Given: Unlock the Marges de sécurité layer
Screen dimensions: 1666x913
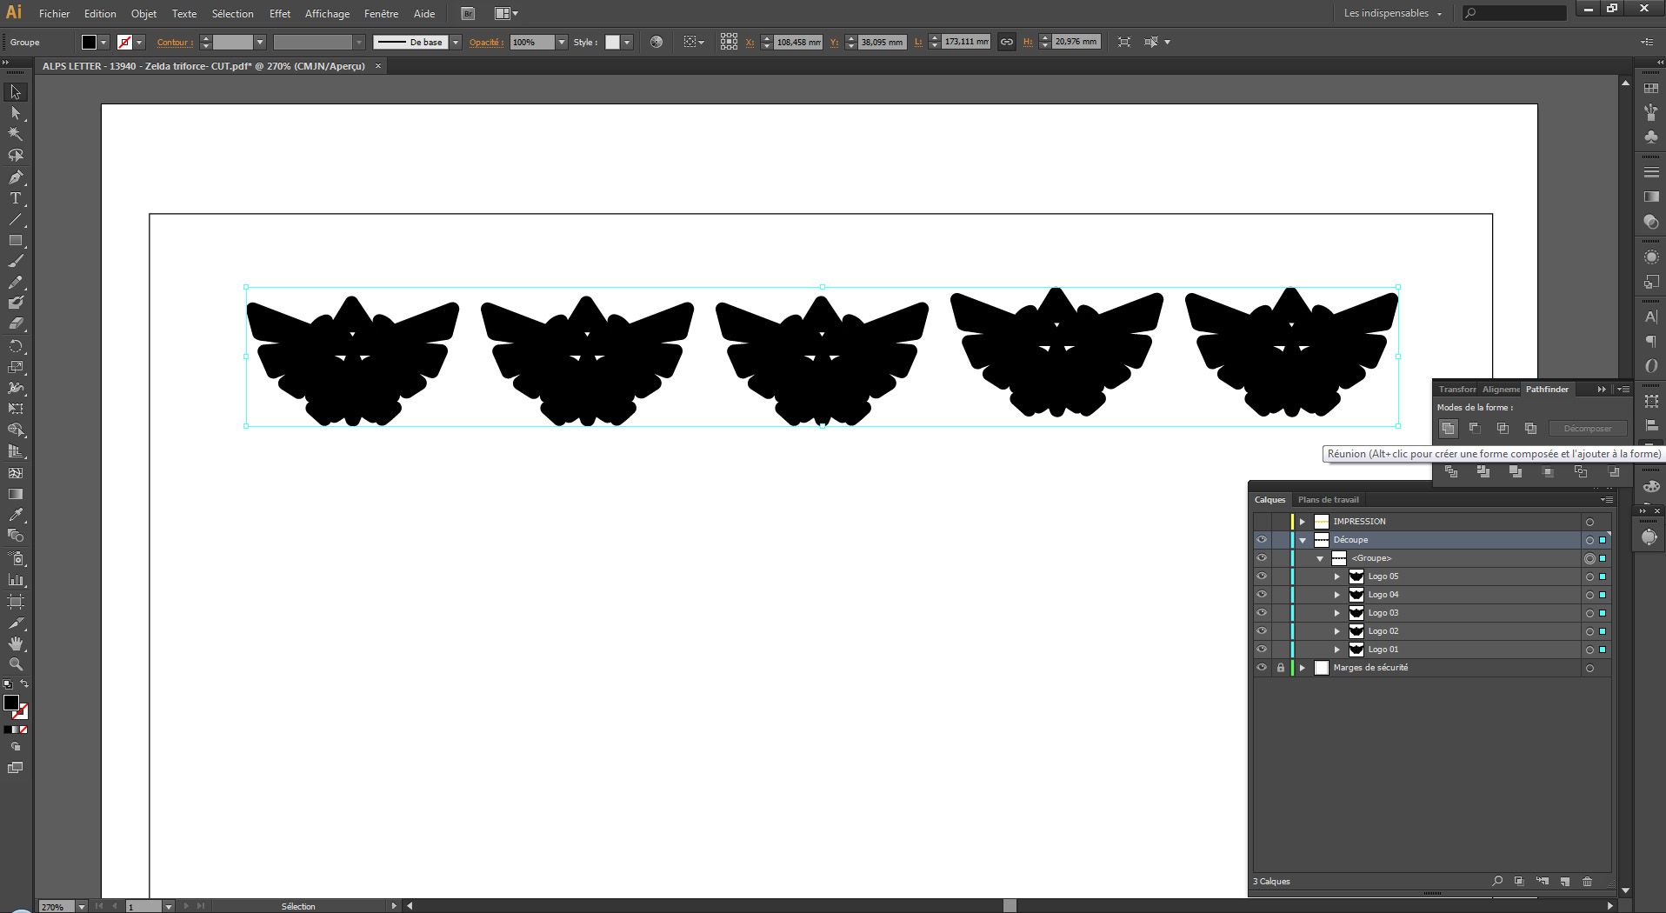Looking at the screenshot, I should [x=1281, y=668].
